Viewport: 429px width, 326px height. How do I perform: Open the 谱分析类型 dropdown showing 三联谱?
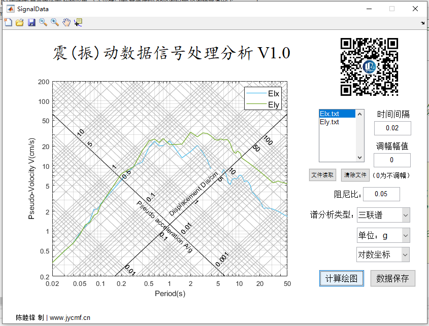(x=383, y=215)
